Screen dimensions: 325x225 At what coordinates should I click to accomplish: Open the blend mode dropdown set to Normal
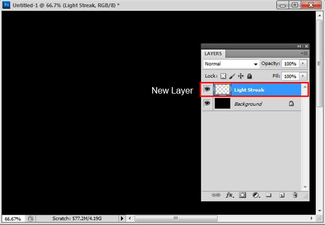(x=231, y=64)
